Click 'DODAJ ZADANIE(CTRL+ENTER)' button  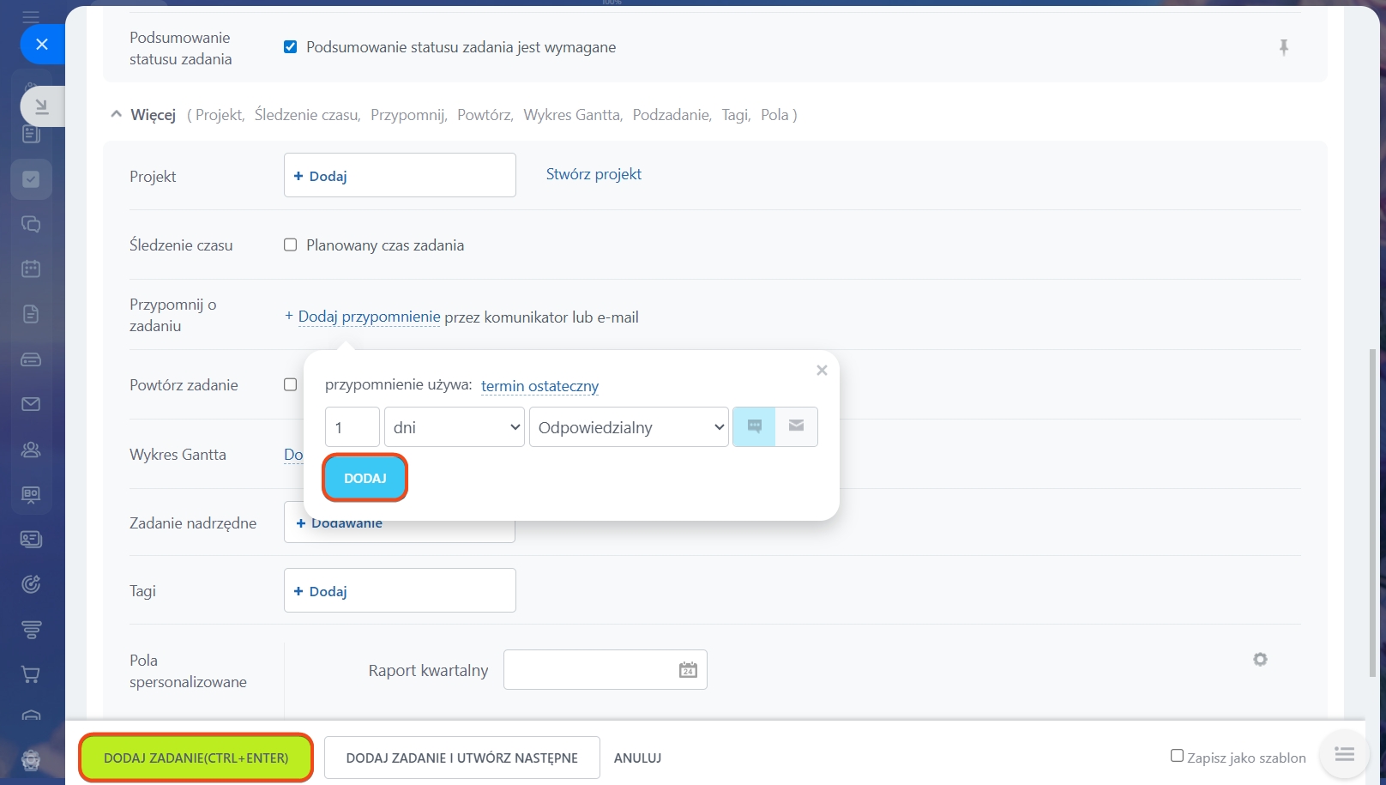(196, 758)
